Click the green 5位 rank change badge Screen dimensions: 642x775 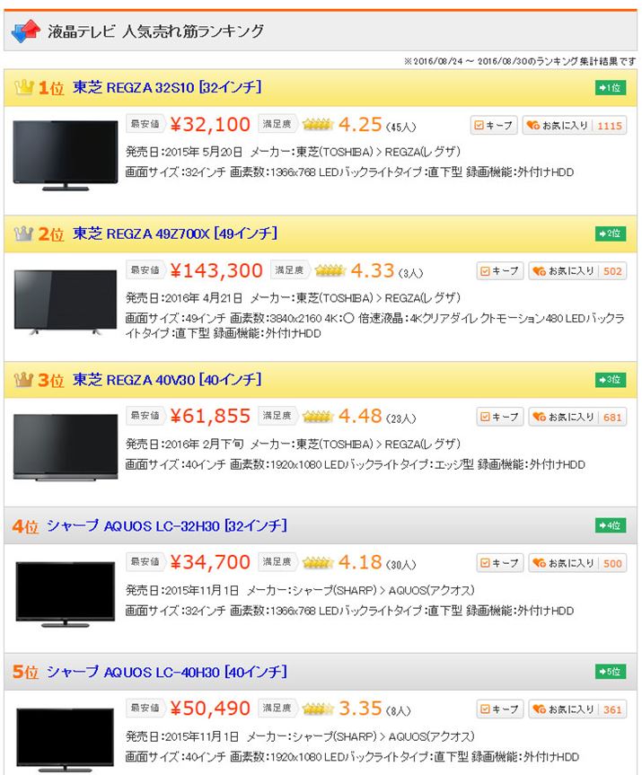click(611, 672)
